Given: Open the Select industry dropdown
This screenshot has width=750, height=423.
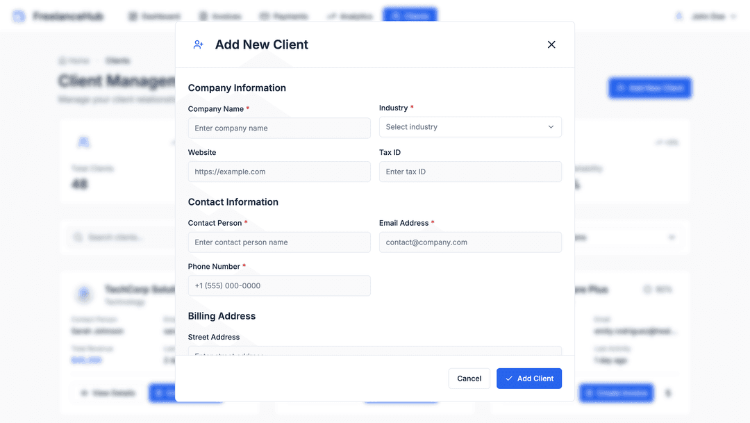Looking at the screenshot, I should pyautogui.click(x=470, y=127).
